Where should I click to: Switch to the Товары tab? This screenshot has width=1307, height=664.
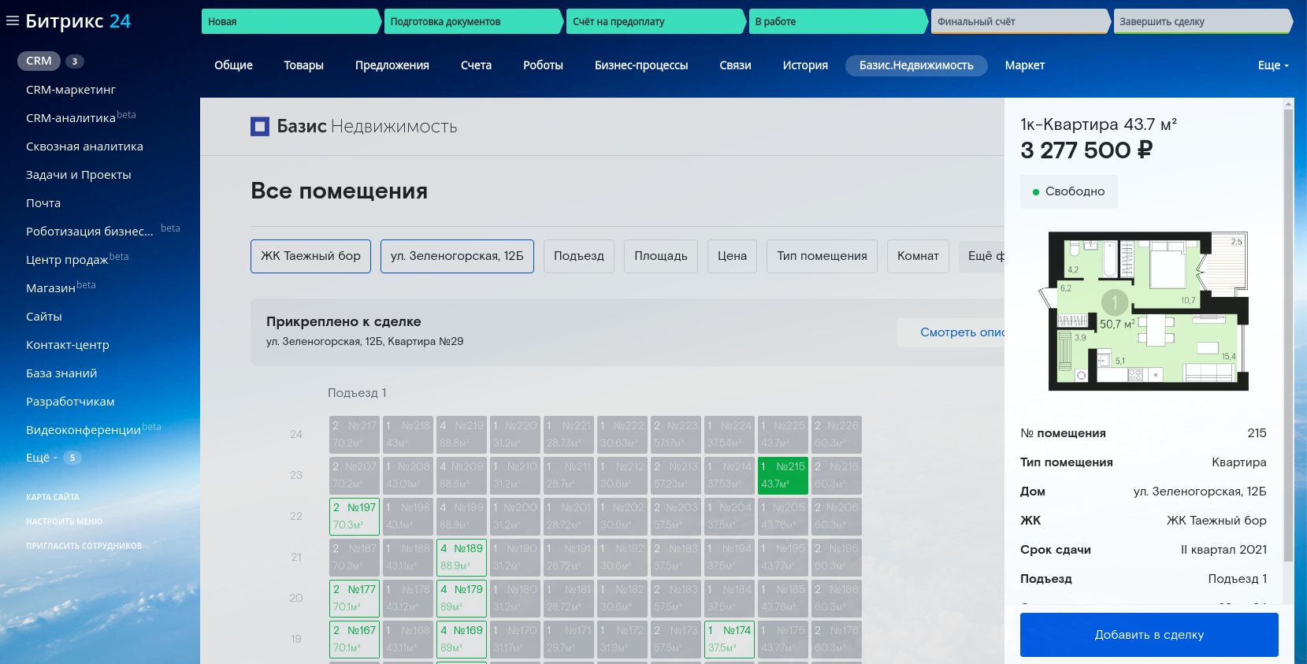pyautogui.click(x=304, y=65)
